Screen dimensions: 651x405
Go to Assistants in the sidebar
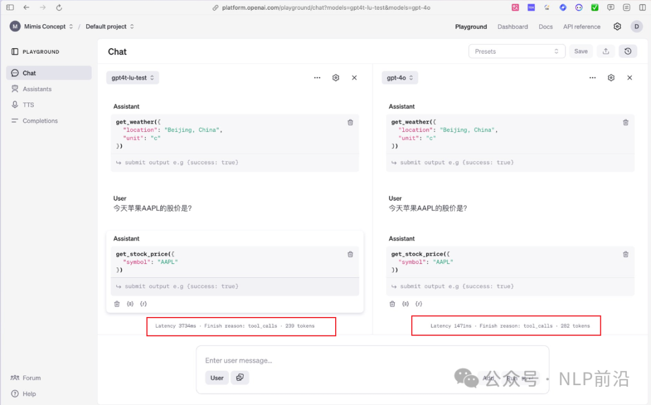click(x=37, y=89)
